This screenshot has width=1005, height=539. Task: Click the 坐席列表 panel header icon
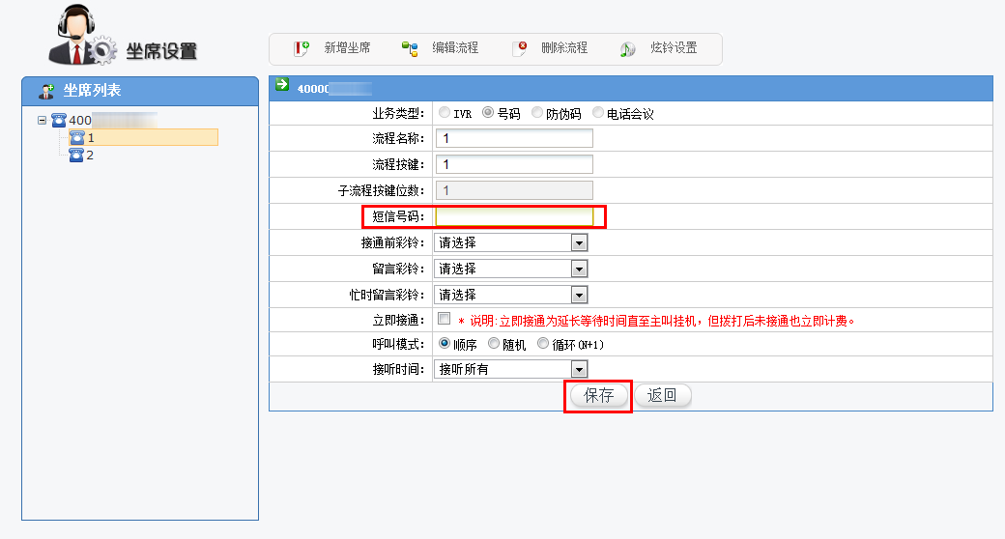tap(45, 91)
